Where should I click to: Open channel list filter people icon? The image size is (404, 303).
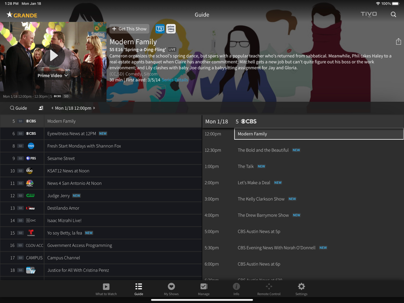coord(41,108)
